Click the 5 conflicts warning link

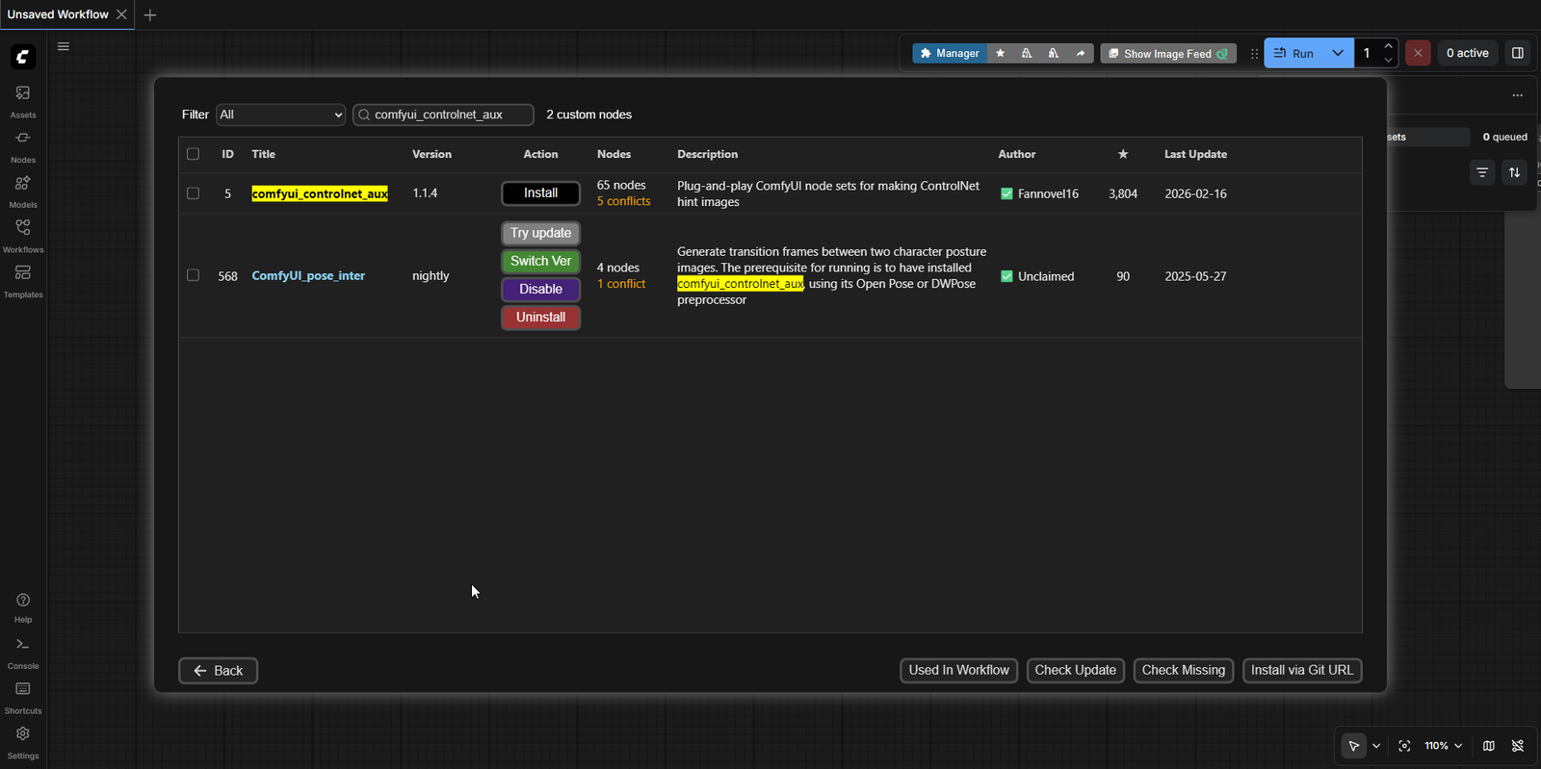623,201
